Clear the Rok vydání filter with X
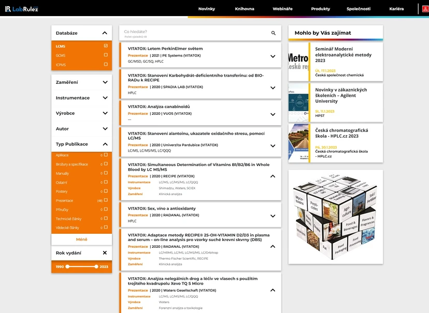This screenshot has width=429, height=313. pos(105,253)
